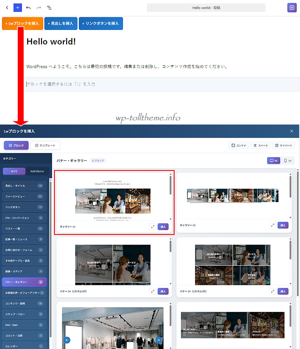The image size is (300, 349).
Task: Insert the バナー 04 block
Action: point(163,291)
